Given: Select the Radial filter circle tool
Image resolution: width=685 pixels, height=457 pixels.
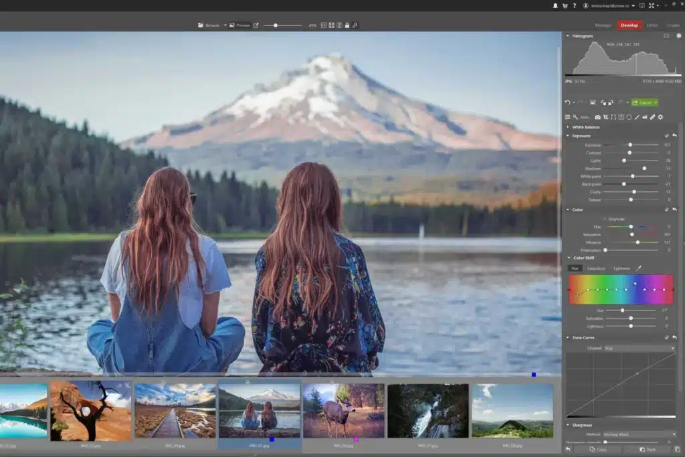Looking at the screenshot, I should pos(629,117).
